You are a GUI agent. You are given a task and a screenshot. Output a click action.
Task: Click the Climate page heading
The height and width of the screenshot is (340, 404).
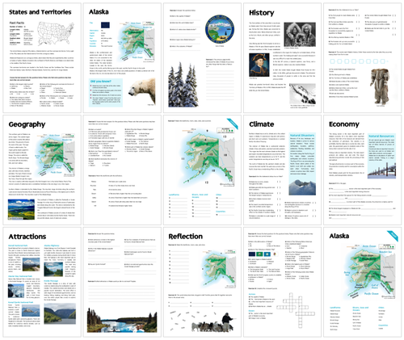coord(262,124)
